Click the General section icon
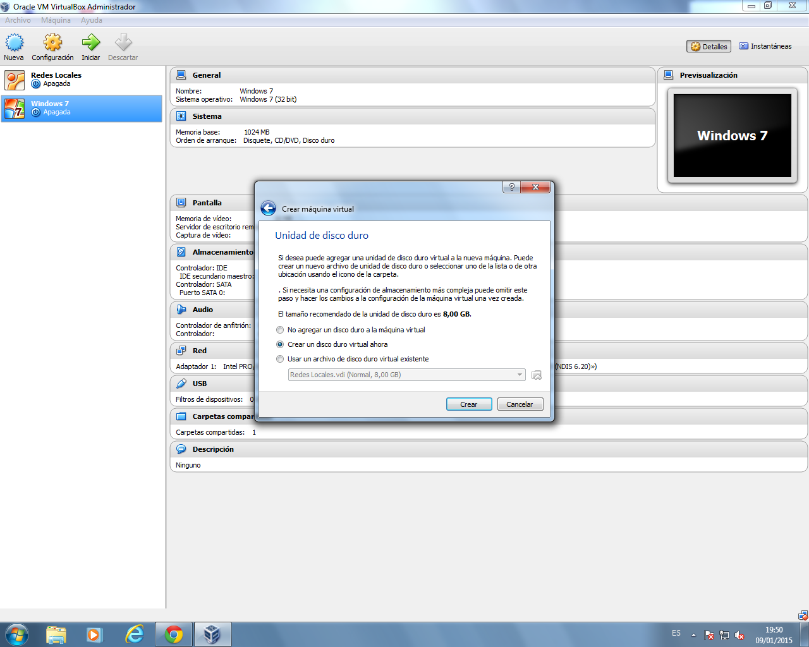The width and height of the screenshot is (809, 647). point(181,75)
